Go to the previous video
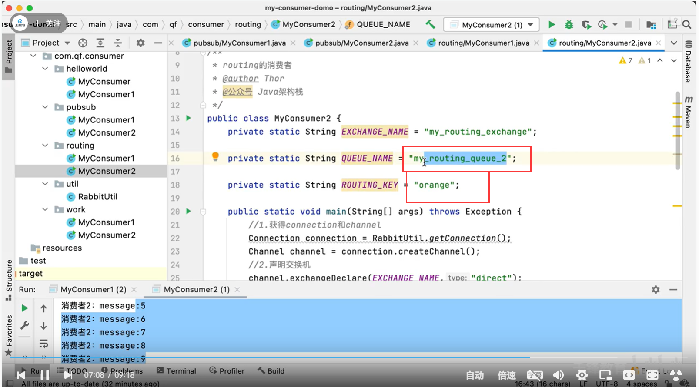Image resolution: width=699 pixels, height=387 pixels. click(21, 375)
